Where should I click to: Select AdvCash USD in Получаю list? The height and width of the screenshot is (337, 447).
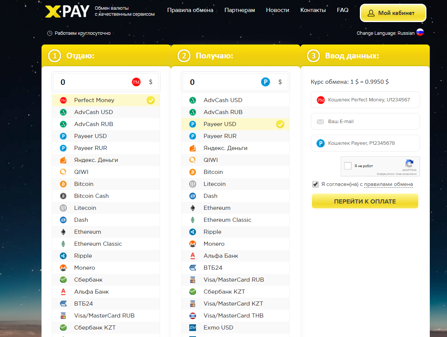coord(236,100)
